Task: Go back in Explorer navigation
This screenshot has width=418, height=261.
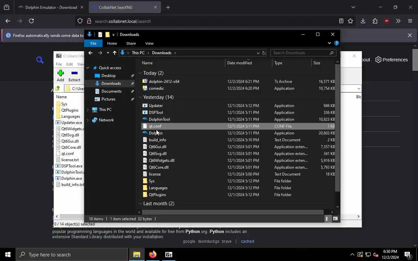Action: click(x=90, y=53)
